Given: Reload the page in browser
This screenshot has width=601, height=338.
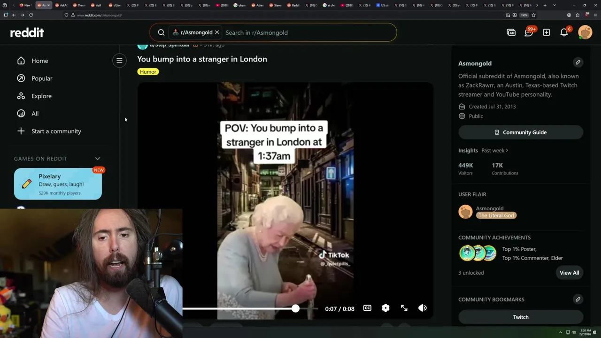Looking at the screenshot, I should coord(31,15).
